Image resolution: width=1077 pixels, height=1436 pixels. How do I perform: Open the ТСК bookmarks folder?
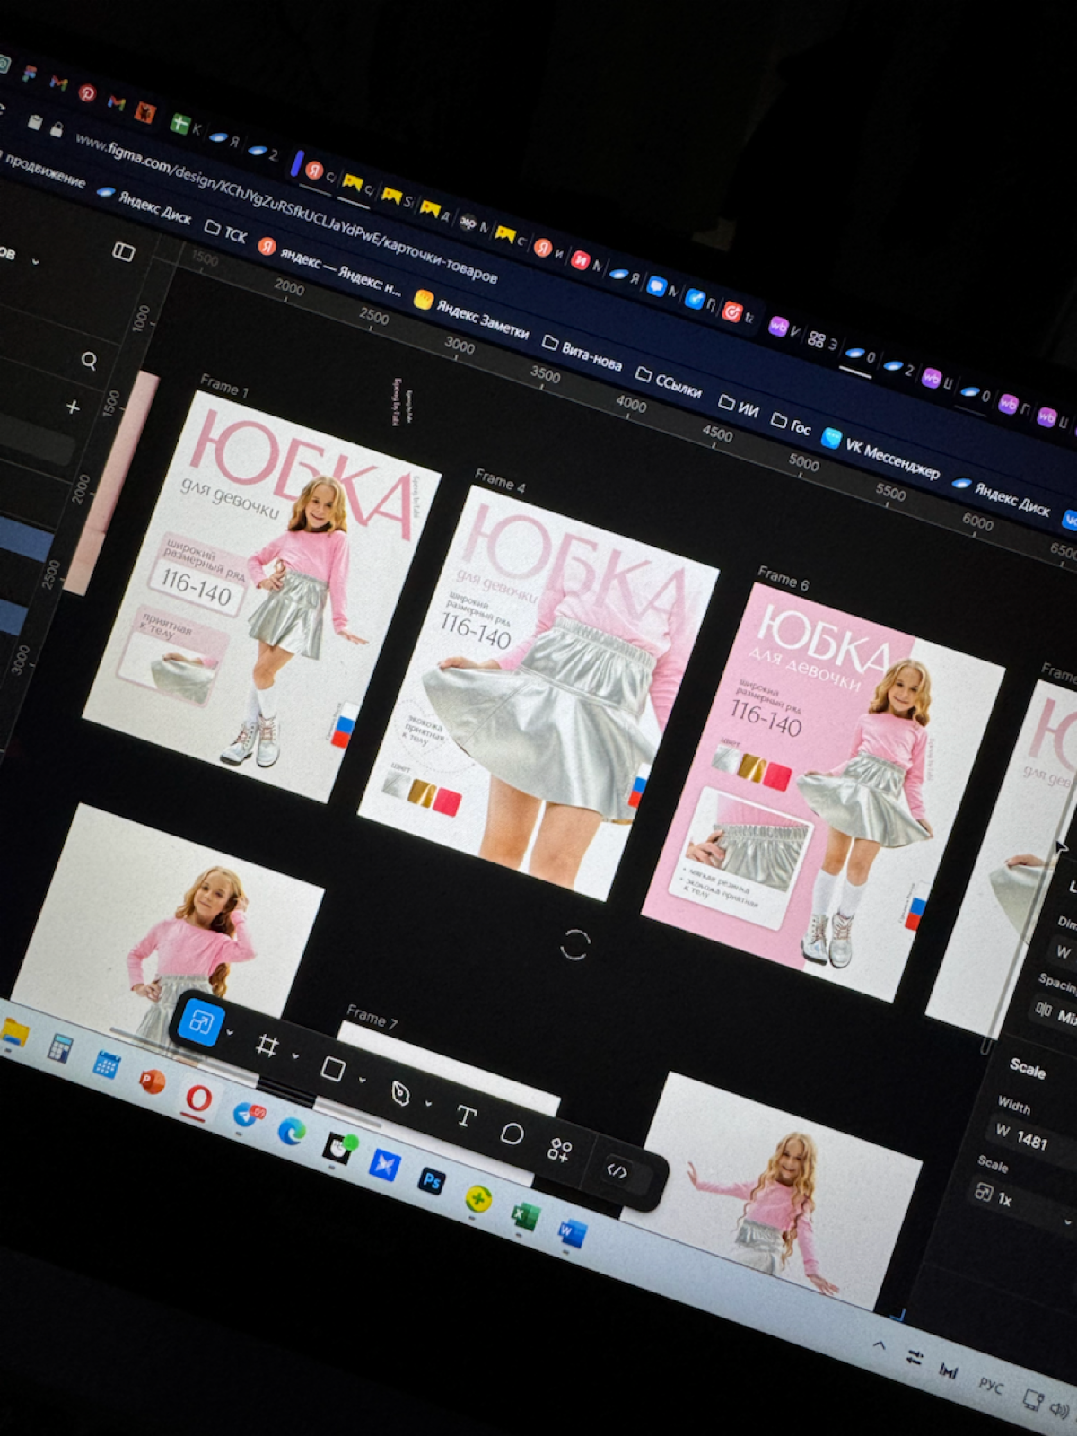(x=225, y=232)
